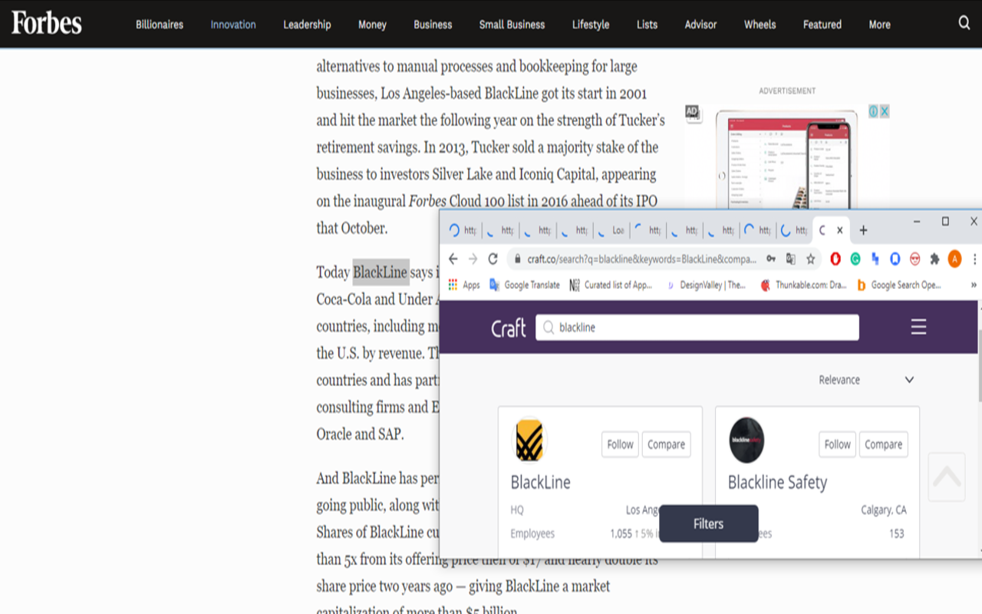Screen dimensions: 982x614
Task: Follow Blackline Safety
Action: 837,444
